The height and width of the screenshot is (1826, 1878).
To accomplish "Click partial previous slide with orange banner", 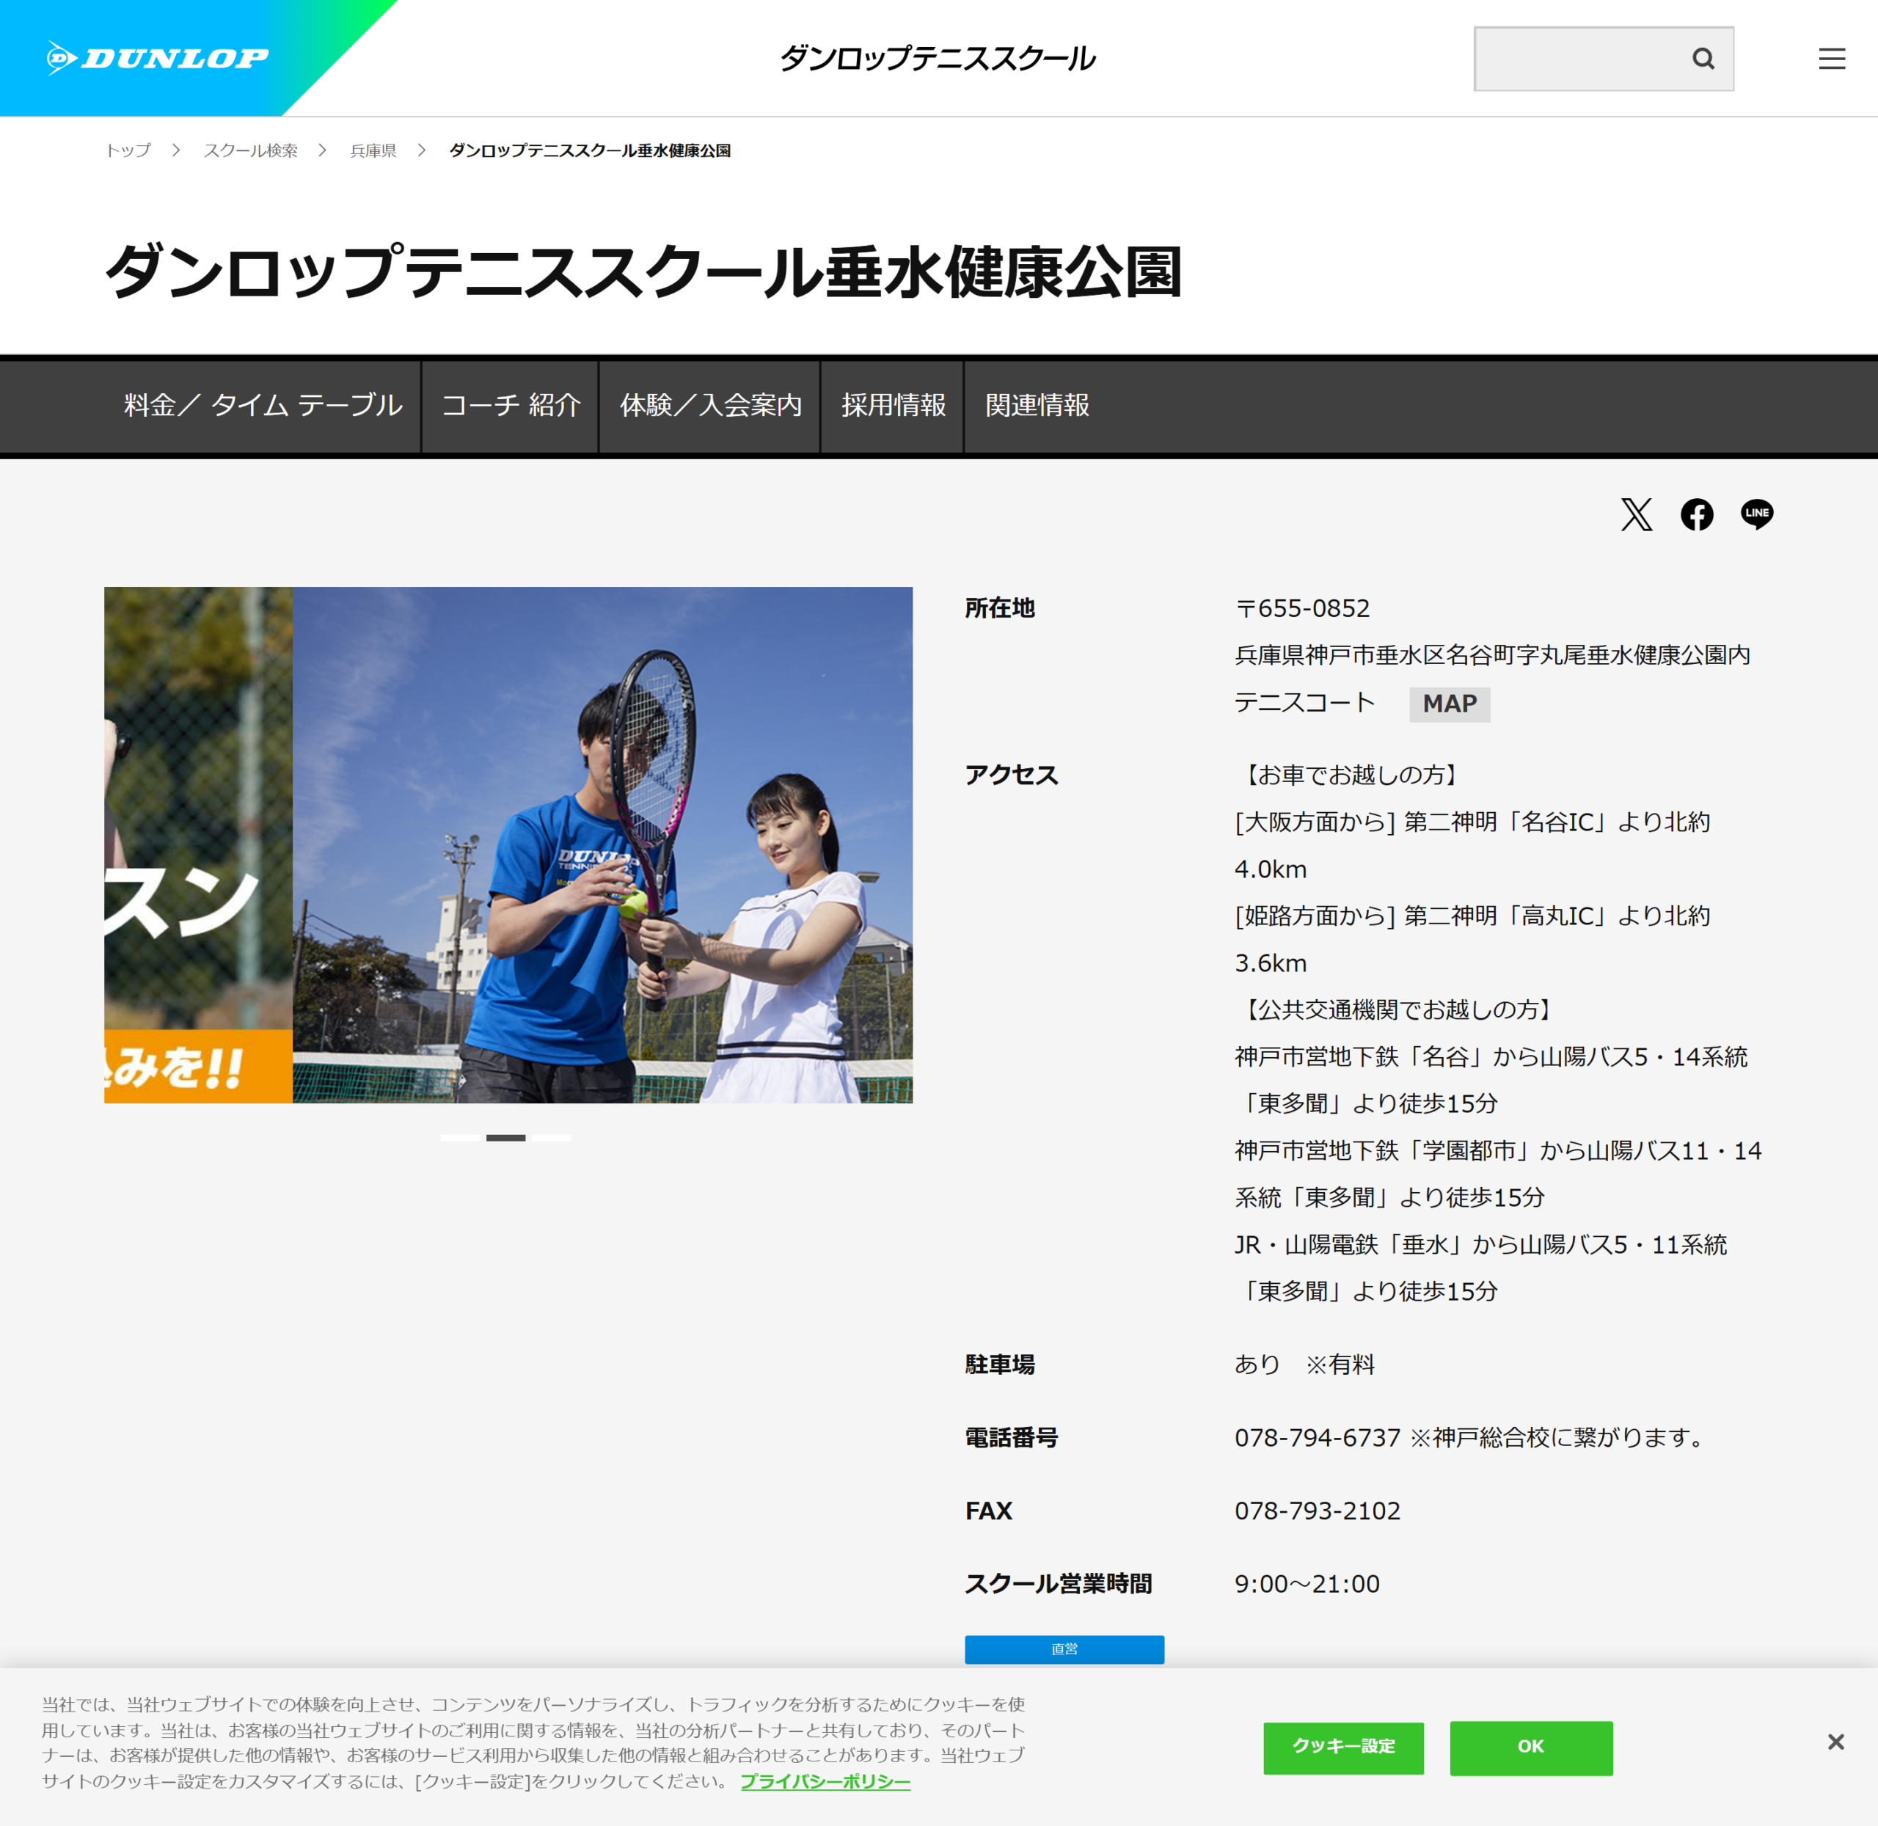I will coord(197,845).
